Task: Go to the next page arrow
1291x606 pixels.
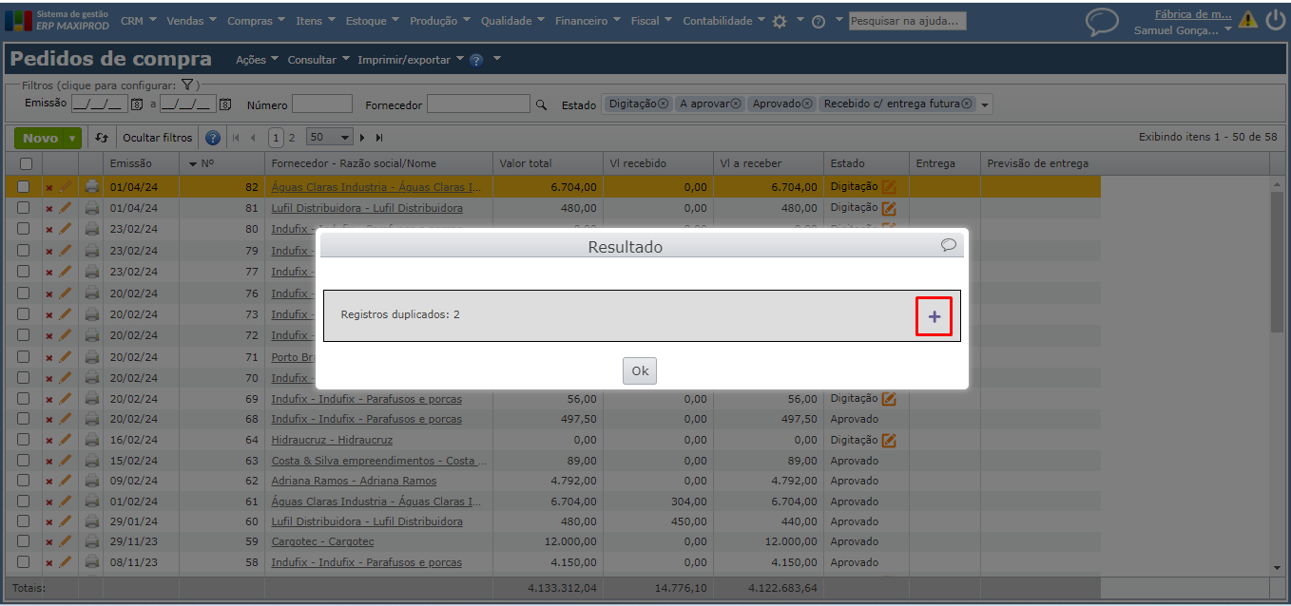Action: 362,138
